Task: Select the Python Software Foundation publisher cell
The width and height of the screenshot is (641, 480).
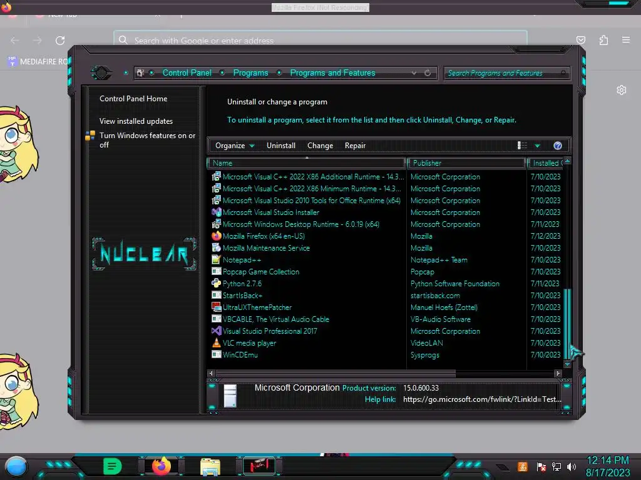Action: coord(455,284)
